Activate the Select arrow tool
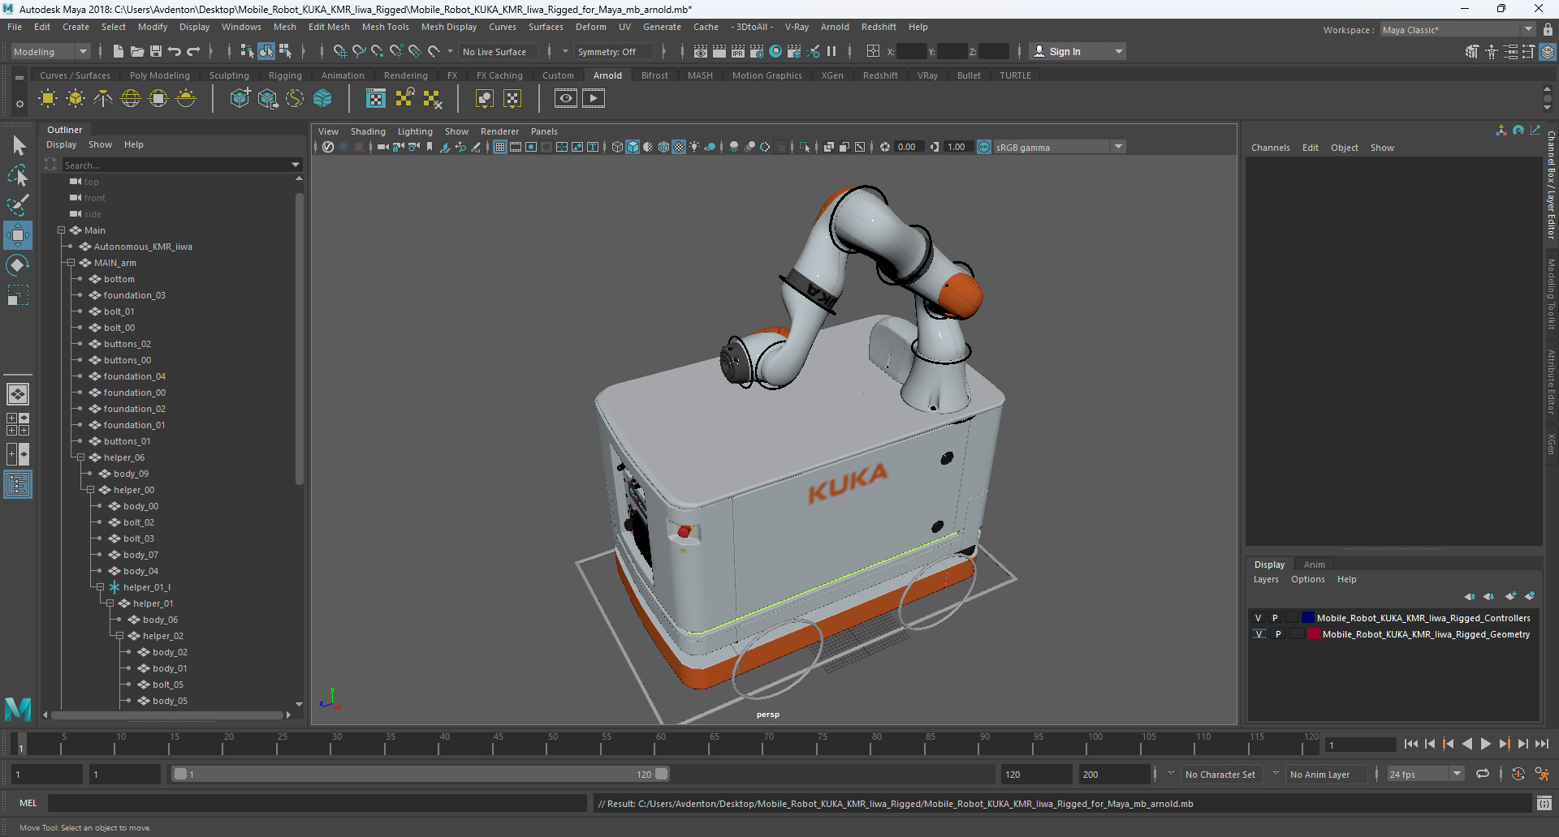The width and height of the screenshot is (1559, 837). pos(18,146)
